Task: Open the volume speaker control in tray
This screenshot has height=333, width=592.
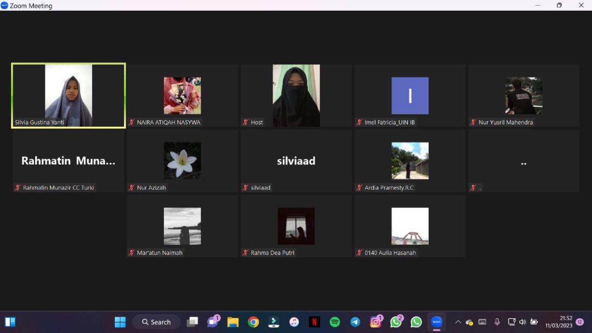Action: tap(522, 322)
